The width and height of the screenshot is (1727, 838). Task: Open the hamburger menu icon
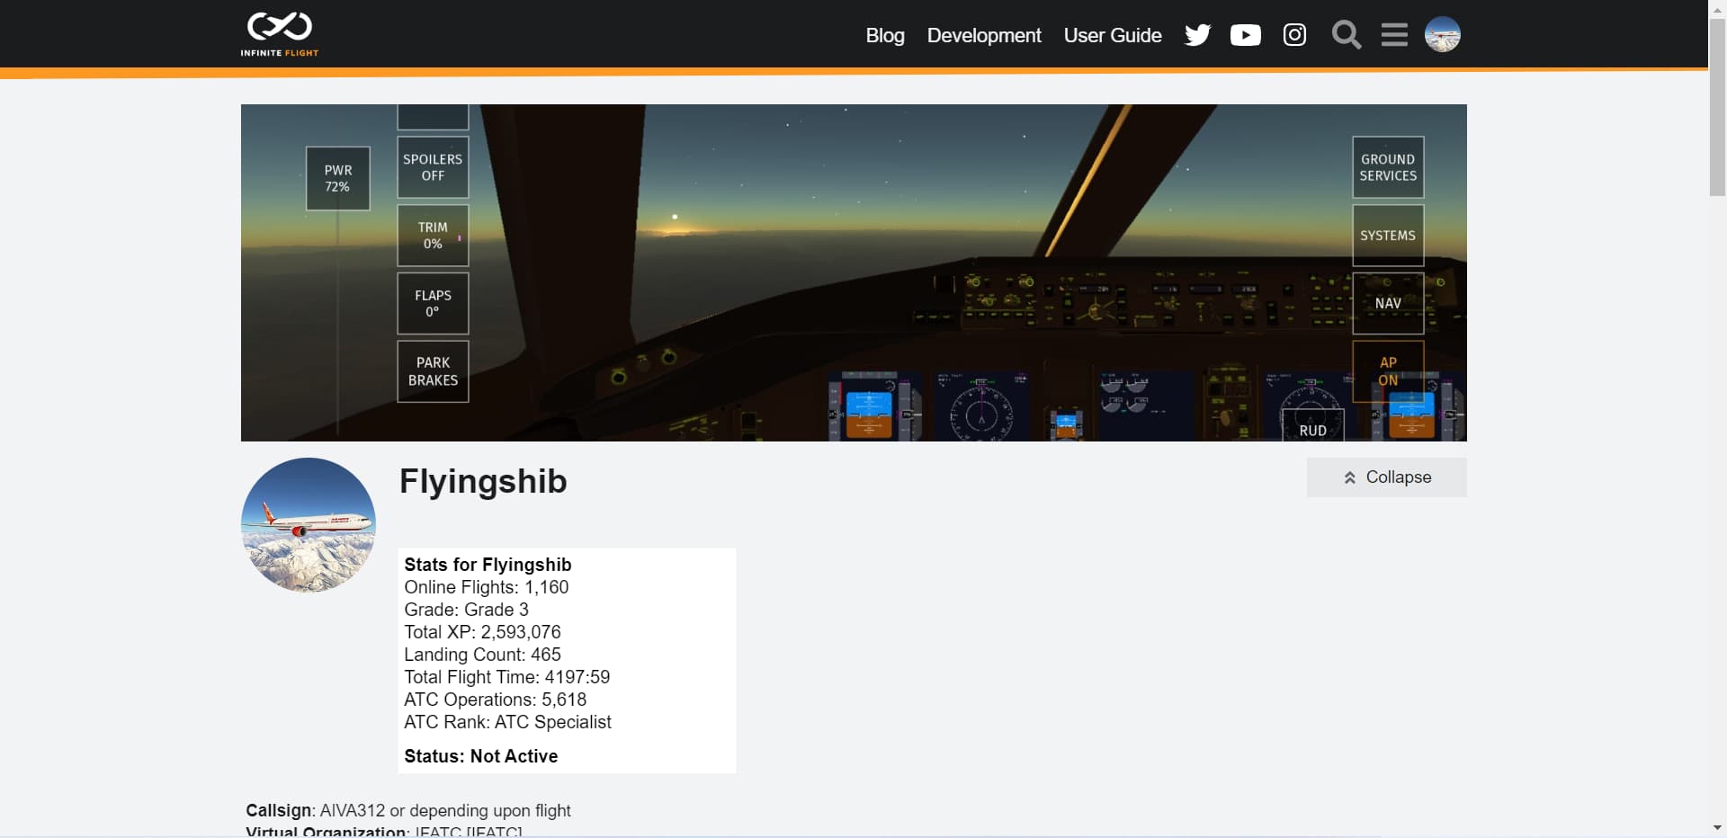(1394, 35)
